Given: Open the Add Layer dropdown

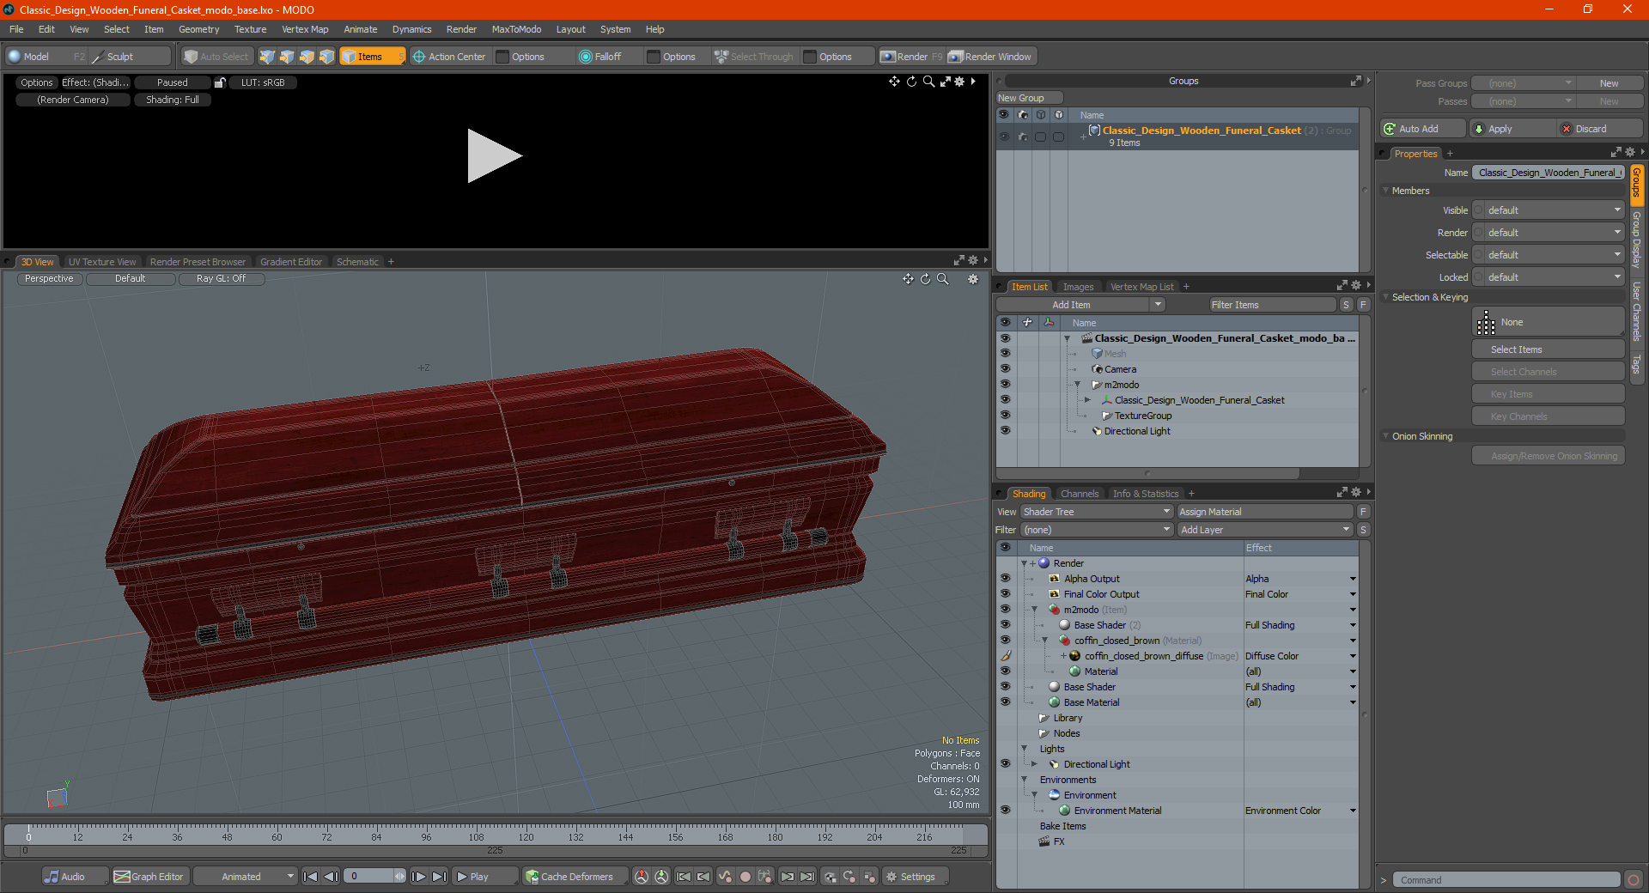Looking at the screenshot, I should coord(1266,530).
